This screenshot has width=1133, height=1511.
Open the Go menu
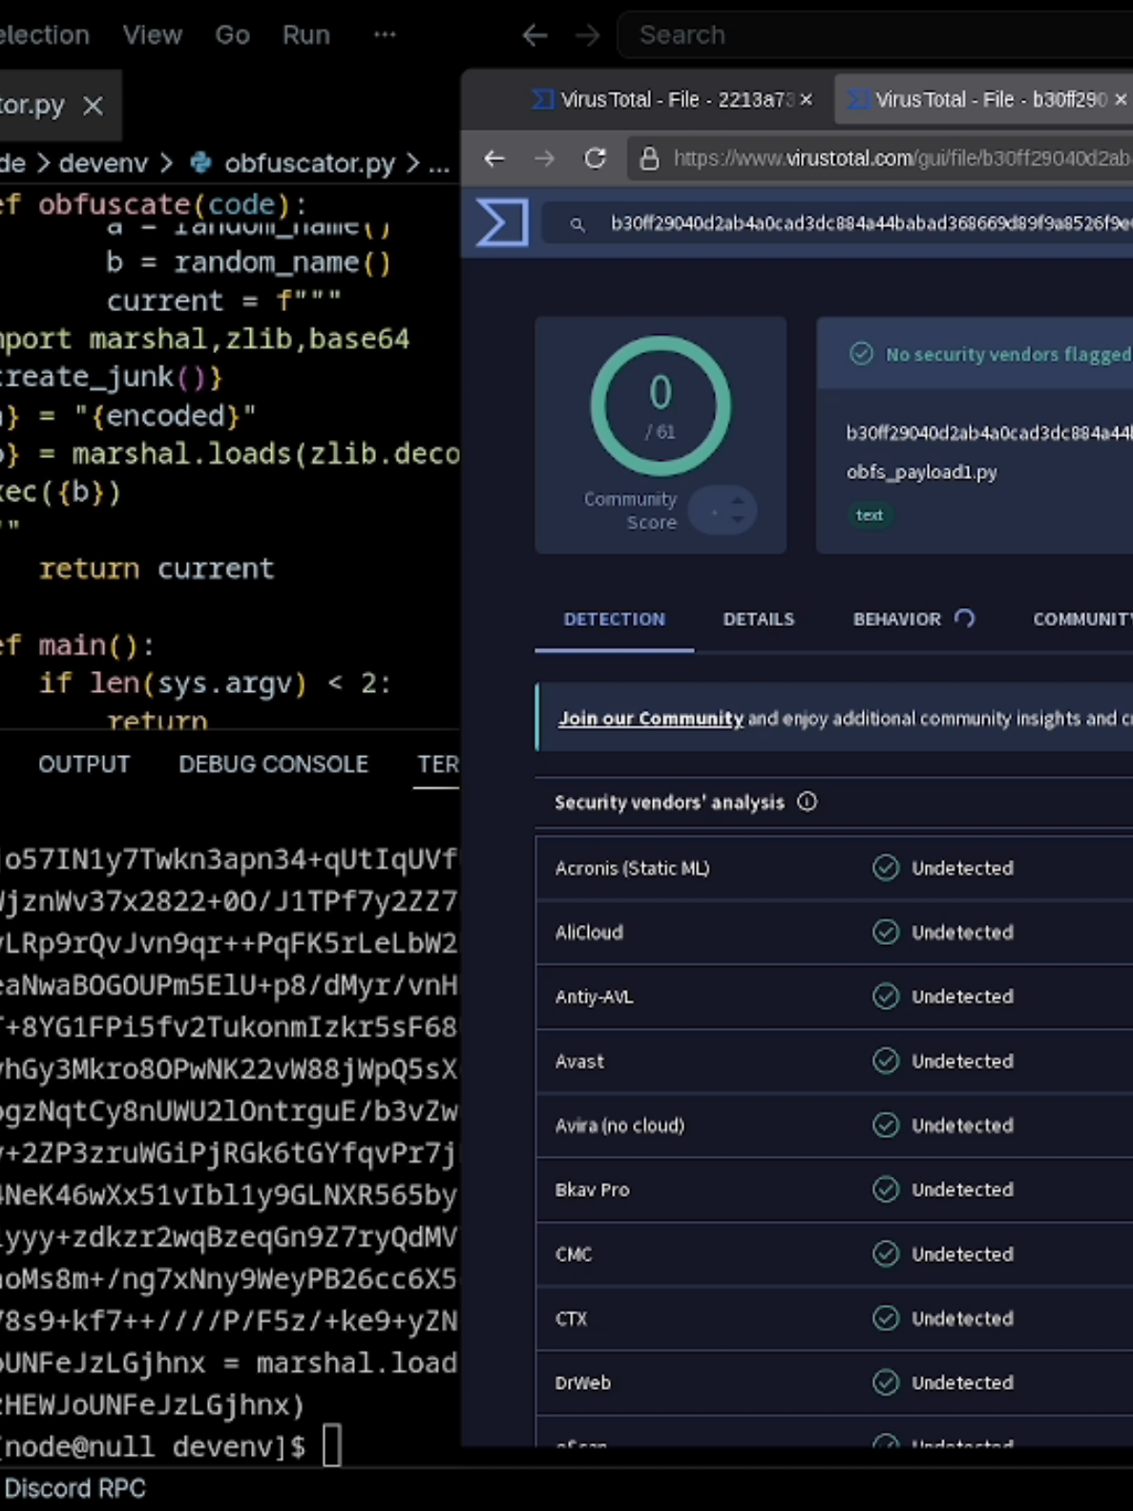point(232,35)
